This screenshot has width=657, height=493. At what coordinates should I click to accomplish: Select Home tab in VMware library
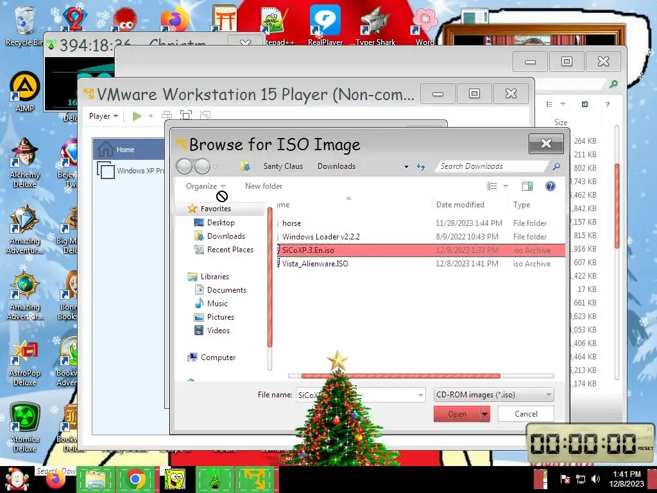pyautogui.click(x=128, y=149)
